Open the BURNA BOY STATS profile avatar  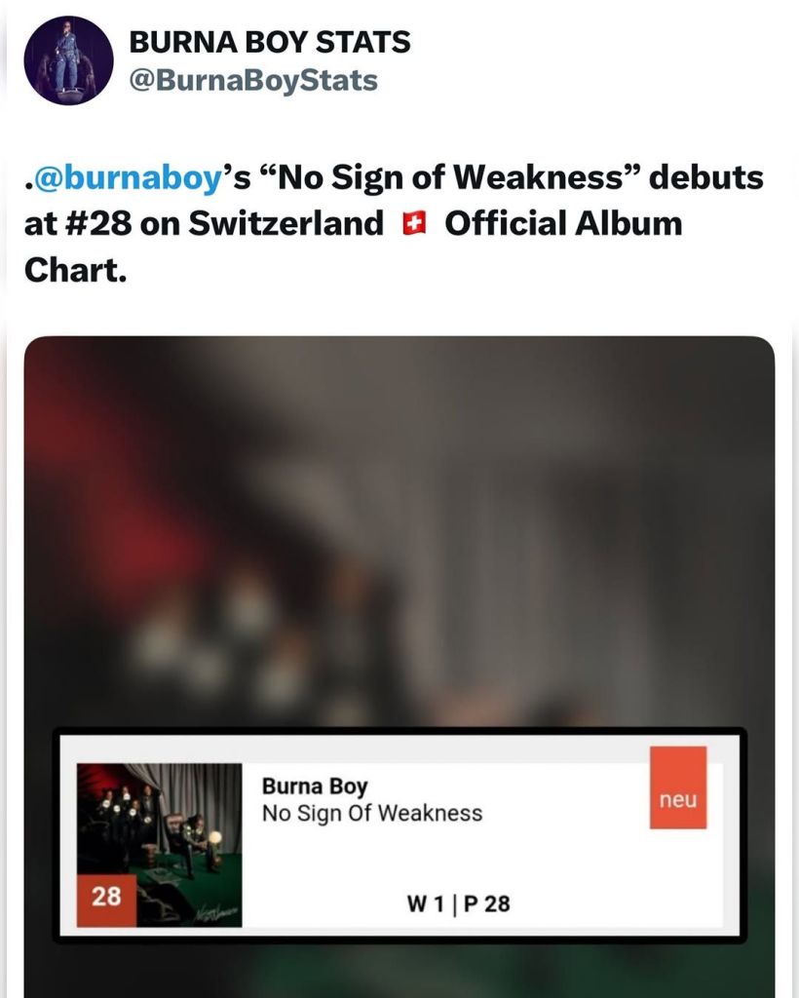68,60
